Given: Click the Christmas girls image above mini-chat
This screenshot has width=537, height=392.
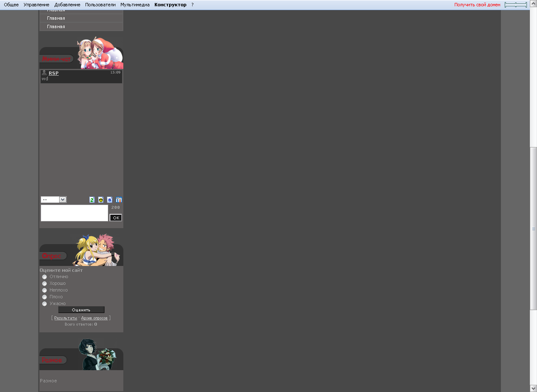Looking at the screenshot, I should [x=100, y=53].
